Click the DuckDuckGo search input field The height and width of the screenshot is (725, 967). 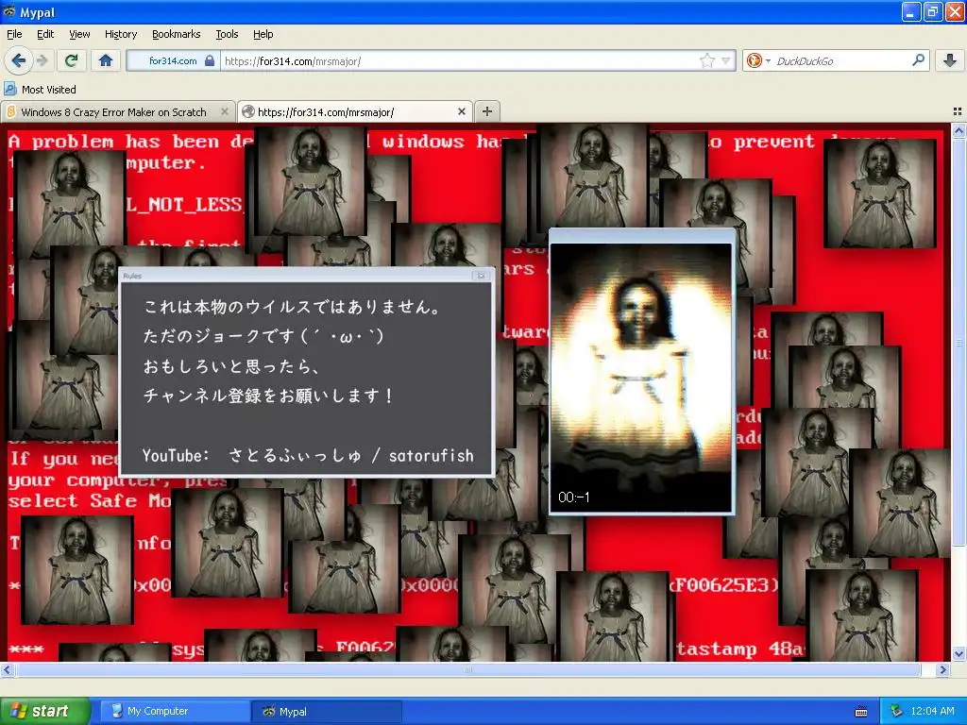tap(841, 61)
